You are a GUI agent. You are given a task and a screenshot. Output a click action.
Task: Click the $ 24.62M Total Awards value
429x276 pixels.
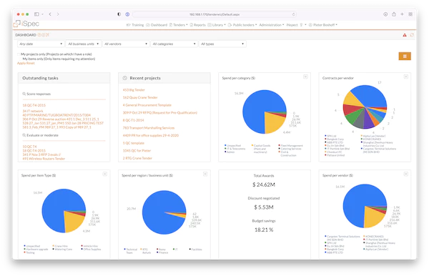pyautogui.click(x=264, y=184)
